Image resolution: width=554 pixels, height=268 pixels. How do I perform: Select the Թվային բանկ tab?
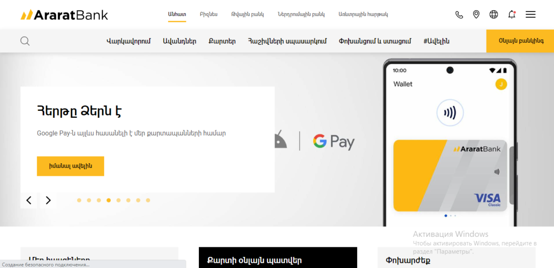point(247,15)
